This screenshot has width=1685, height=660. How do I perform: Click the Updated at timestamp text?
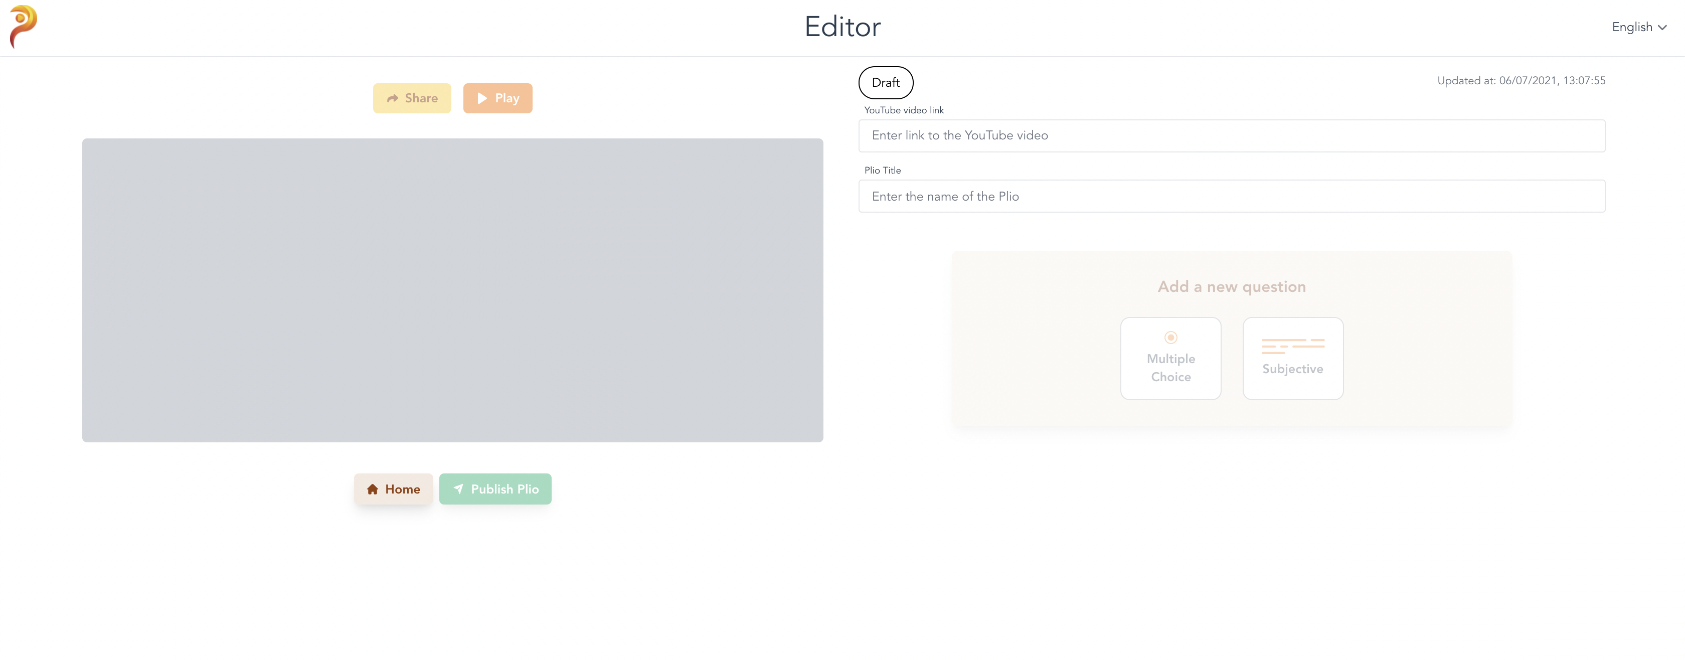pyautogui.click(x=1521, y=81)
